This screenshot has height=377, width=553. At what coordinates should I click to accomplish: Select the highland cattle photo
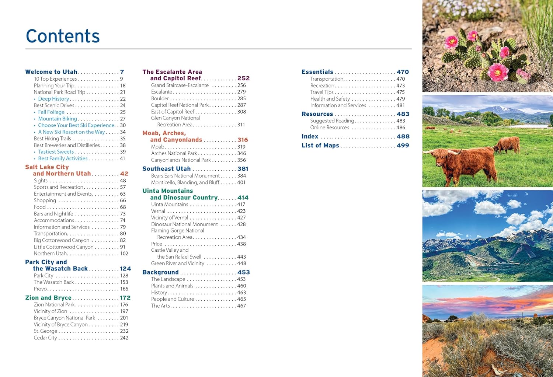click(x=487, y=141)
